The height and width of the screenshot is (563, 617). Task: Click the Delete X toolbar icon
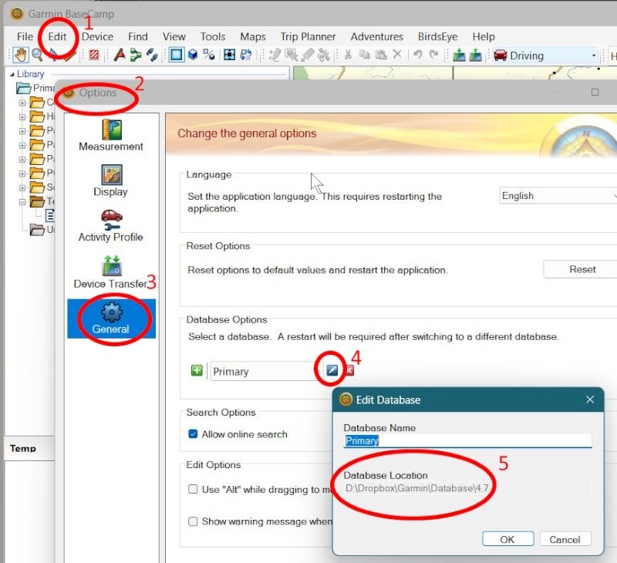(x=397, y=54)
